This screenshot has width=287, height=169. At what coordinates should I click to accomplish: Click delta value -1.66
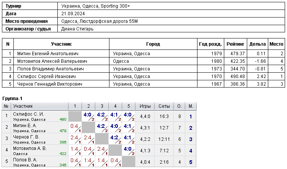tap(260, 61)
